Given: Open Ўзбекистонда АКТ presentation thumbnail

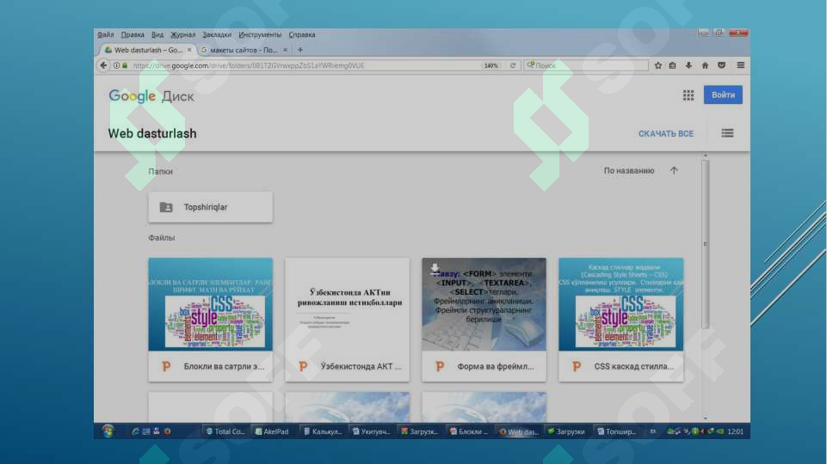Looking at the screenshot, I should 348,304.
